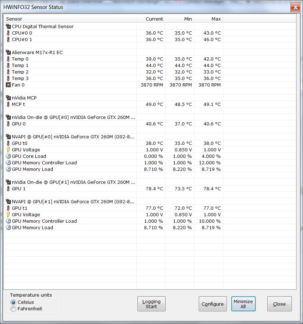Select the Fan 0 row label
The width and height of the screenshot is (303, 324).
coord(18,85)
